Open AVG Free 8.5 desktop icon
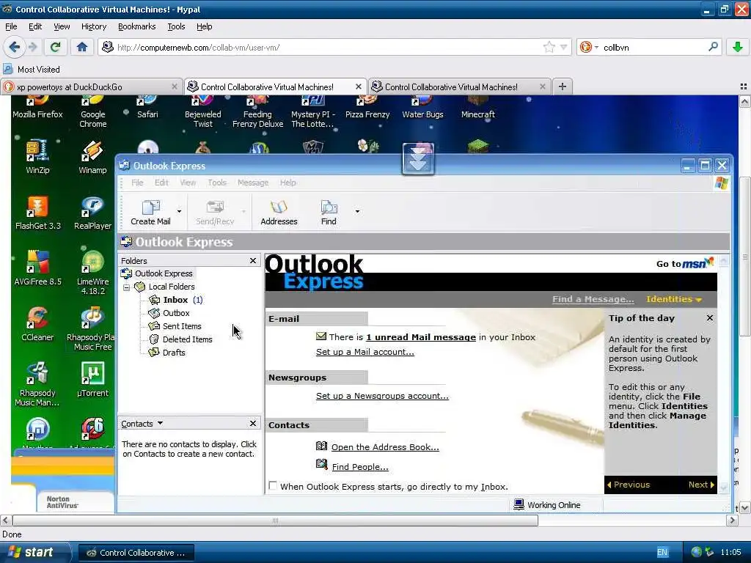 (38, 268)
